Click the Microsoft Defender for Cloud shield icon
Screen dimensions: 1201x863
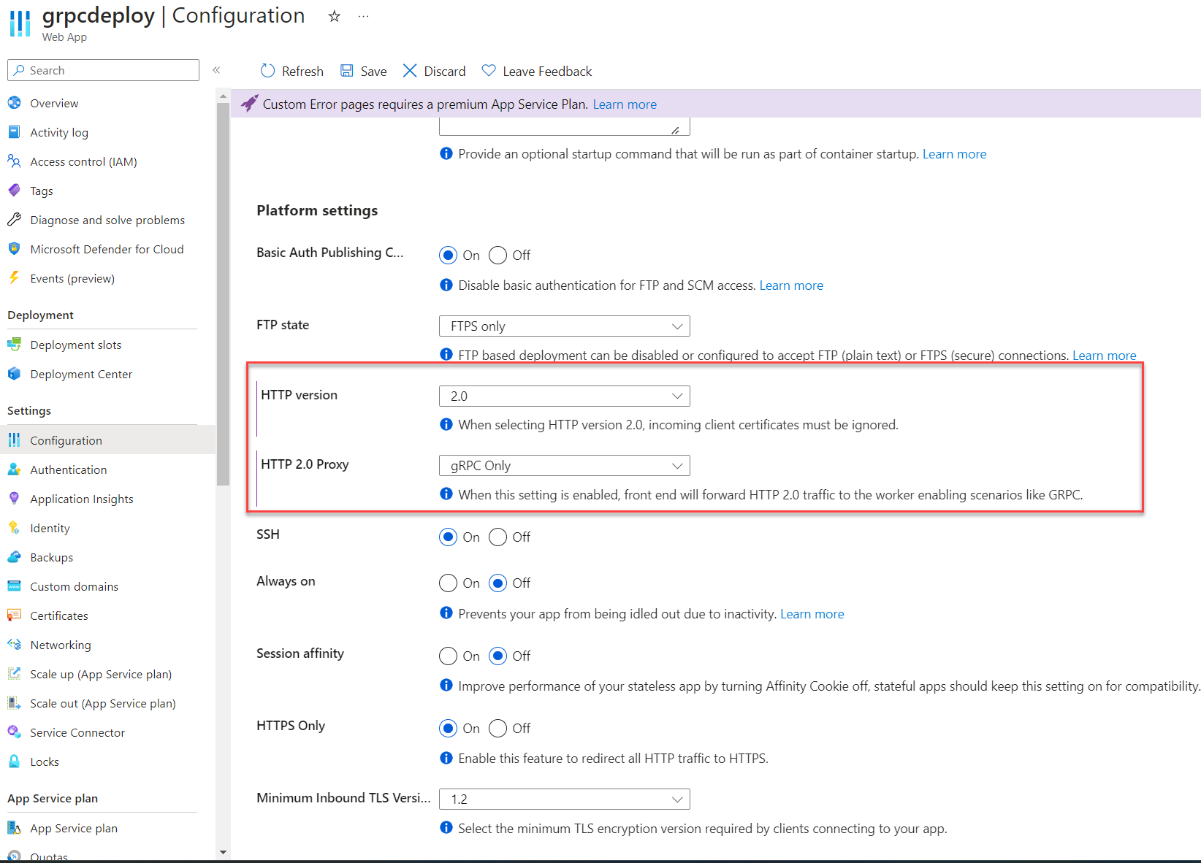tap(14, 249)
